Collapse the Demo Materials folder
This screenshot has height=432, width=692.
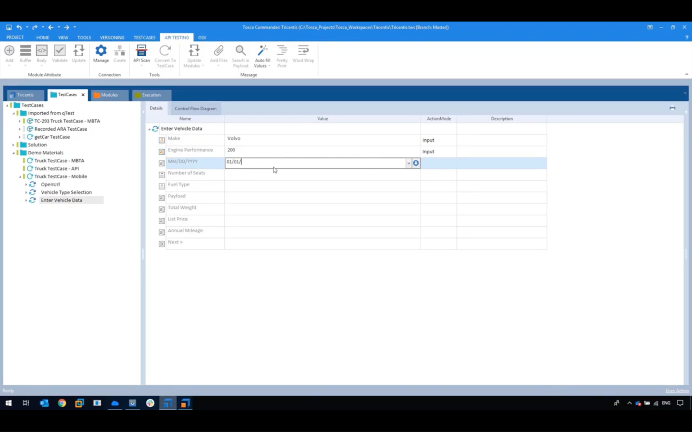pyautogui.click(x=14, y=153)
